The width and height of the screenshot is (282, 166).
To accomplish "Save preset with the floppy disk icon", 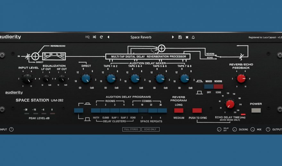I will pyautogui.click(x=180, y=37).
